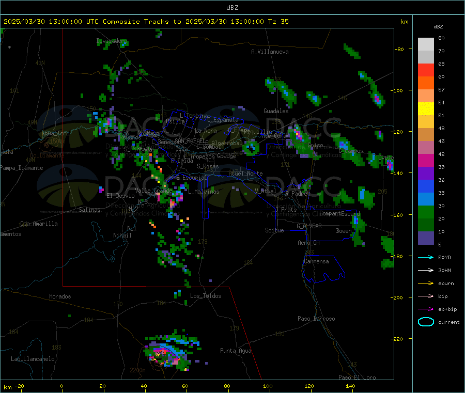Click the Paso_Barroso location label
Image resolution: width=465 pixels, height=393 pixels.
click(x=316, y=319)
